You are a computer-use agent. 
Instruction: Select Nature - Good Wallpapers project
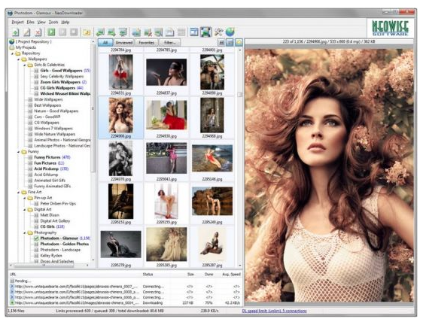pyautogui.click(x=56, y=111)
